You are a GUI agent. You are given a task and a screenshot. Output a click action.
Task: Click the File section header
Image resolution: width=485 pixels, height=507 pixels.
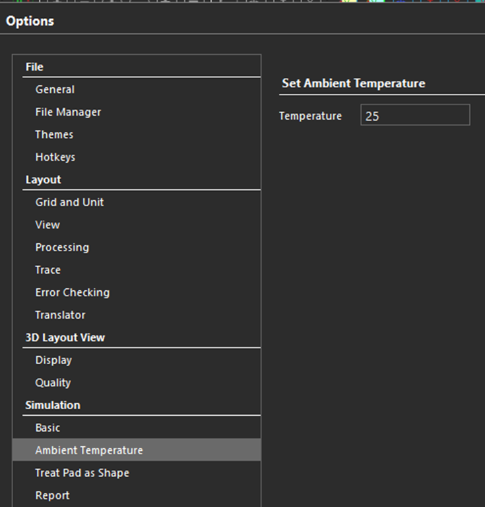click(x=34, y=67)
